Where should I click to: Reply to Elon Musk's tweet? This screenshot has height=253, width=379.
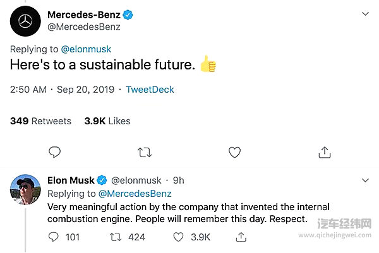[54, 237]
